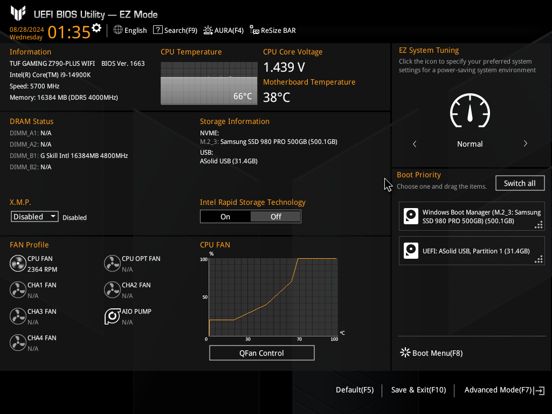Click the AURA(F4) lighting icon
Image resolution: width=552 pixels, height=414 pixels.
point(208,30)
